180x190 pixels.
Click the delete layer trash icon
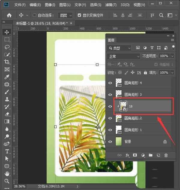tap(166, 155)
